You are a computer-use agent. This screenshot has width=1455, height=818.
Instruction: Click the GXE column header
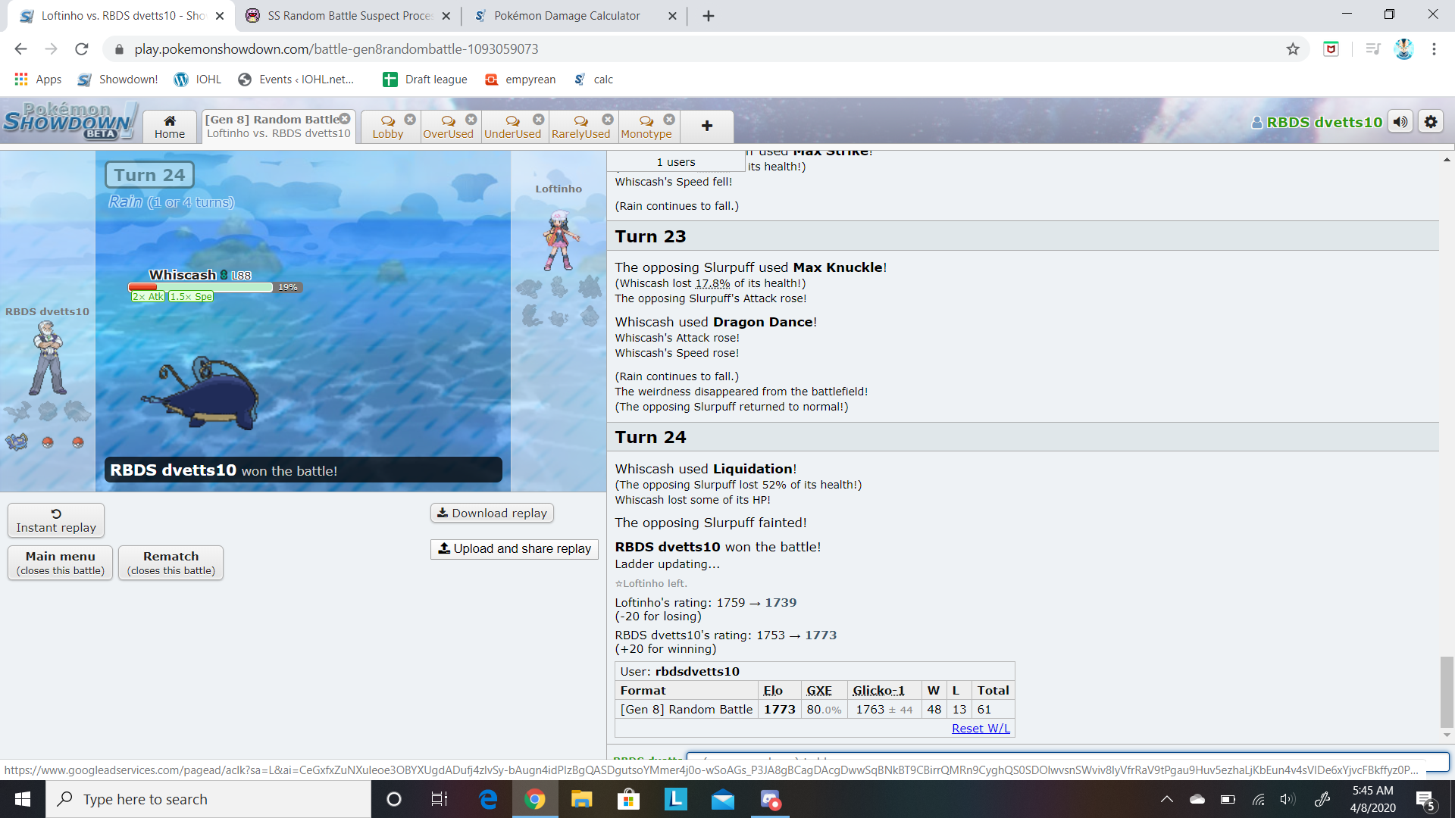(819, 690)
